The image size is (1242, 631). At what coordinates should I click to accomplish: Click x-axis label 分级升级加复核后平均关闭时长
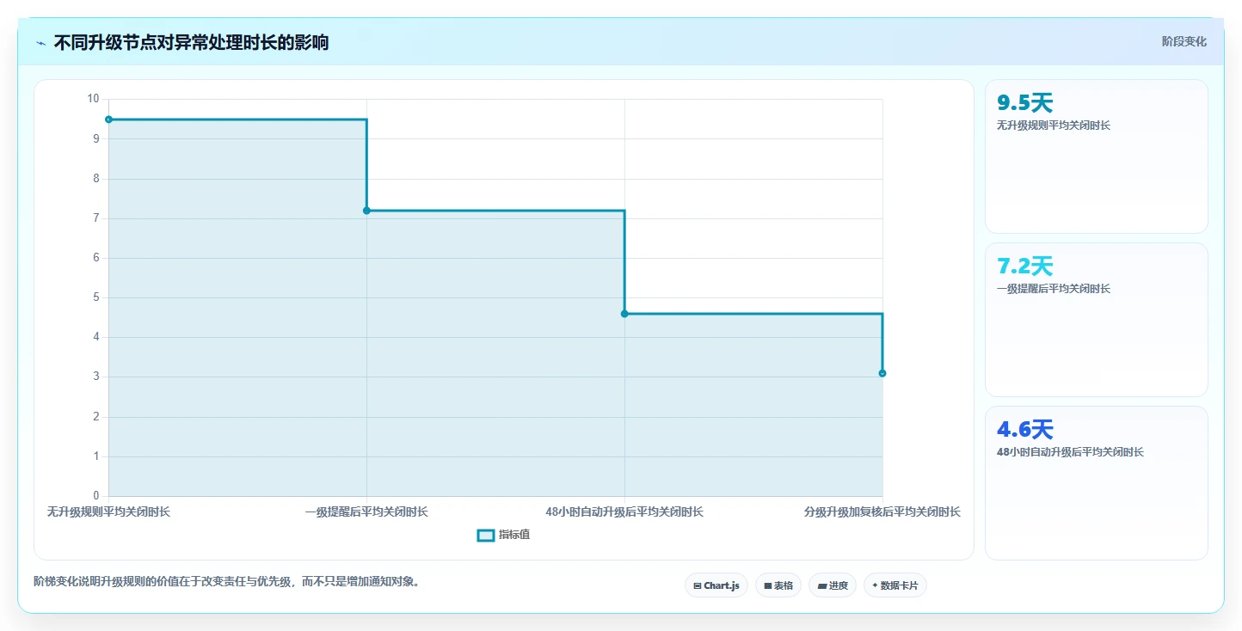(x=882, y=512)
